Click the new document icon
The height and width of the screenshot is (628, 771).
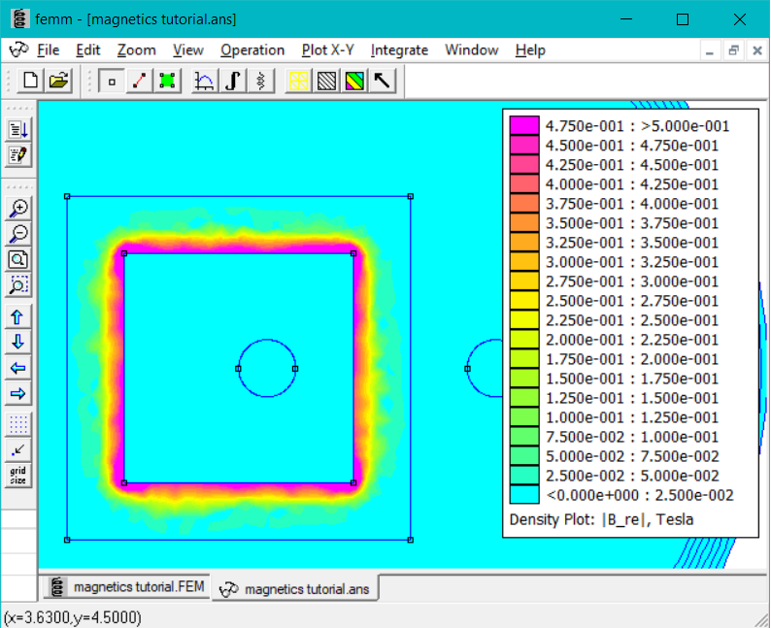tap(31, 82)
